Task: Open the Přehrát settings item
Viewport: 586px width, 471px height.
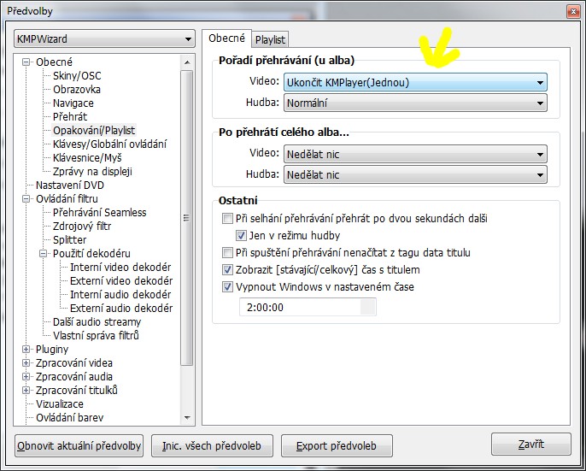Action: click(70, 117)
